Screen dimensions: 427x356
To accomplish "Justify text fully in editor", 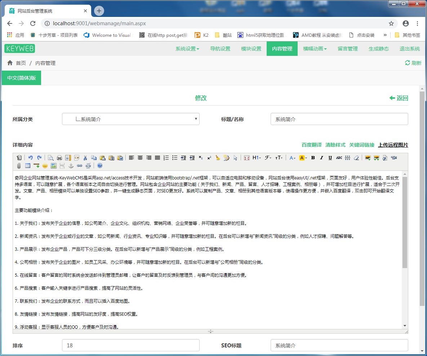I will [157, 158].
